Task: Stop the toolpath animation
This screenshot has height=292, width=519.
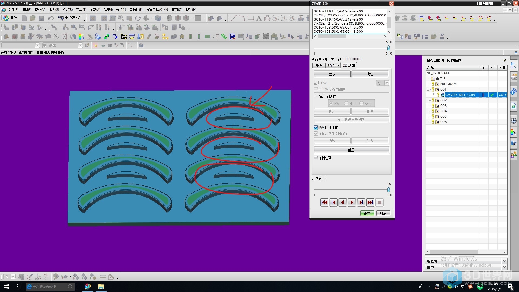Action: pos(379,203)
